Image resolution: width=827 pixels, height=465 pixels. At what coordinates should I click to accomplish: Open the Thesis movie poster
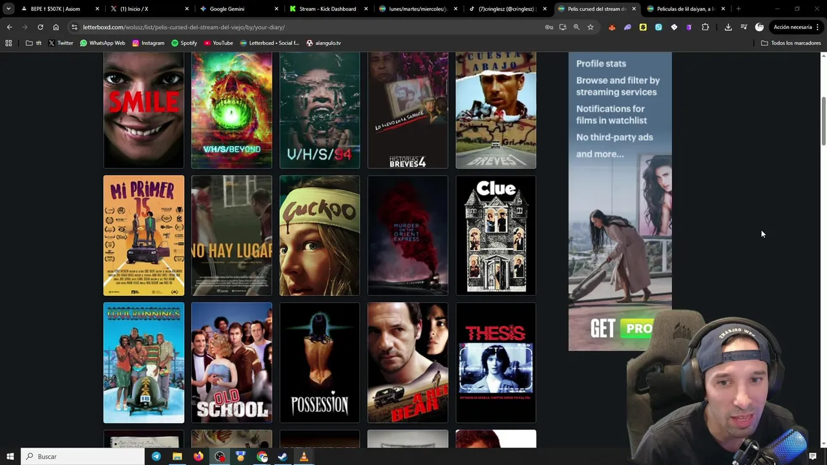[x=496, y=362]
